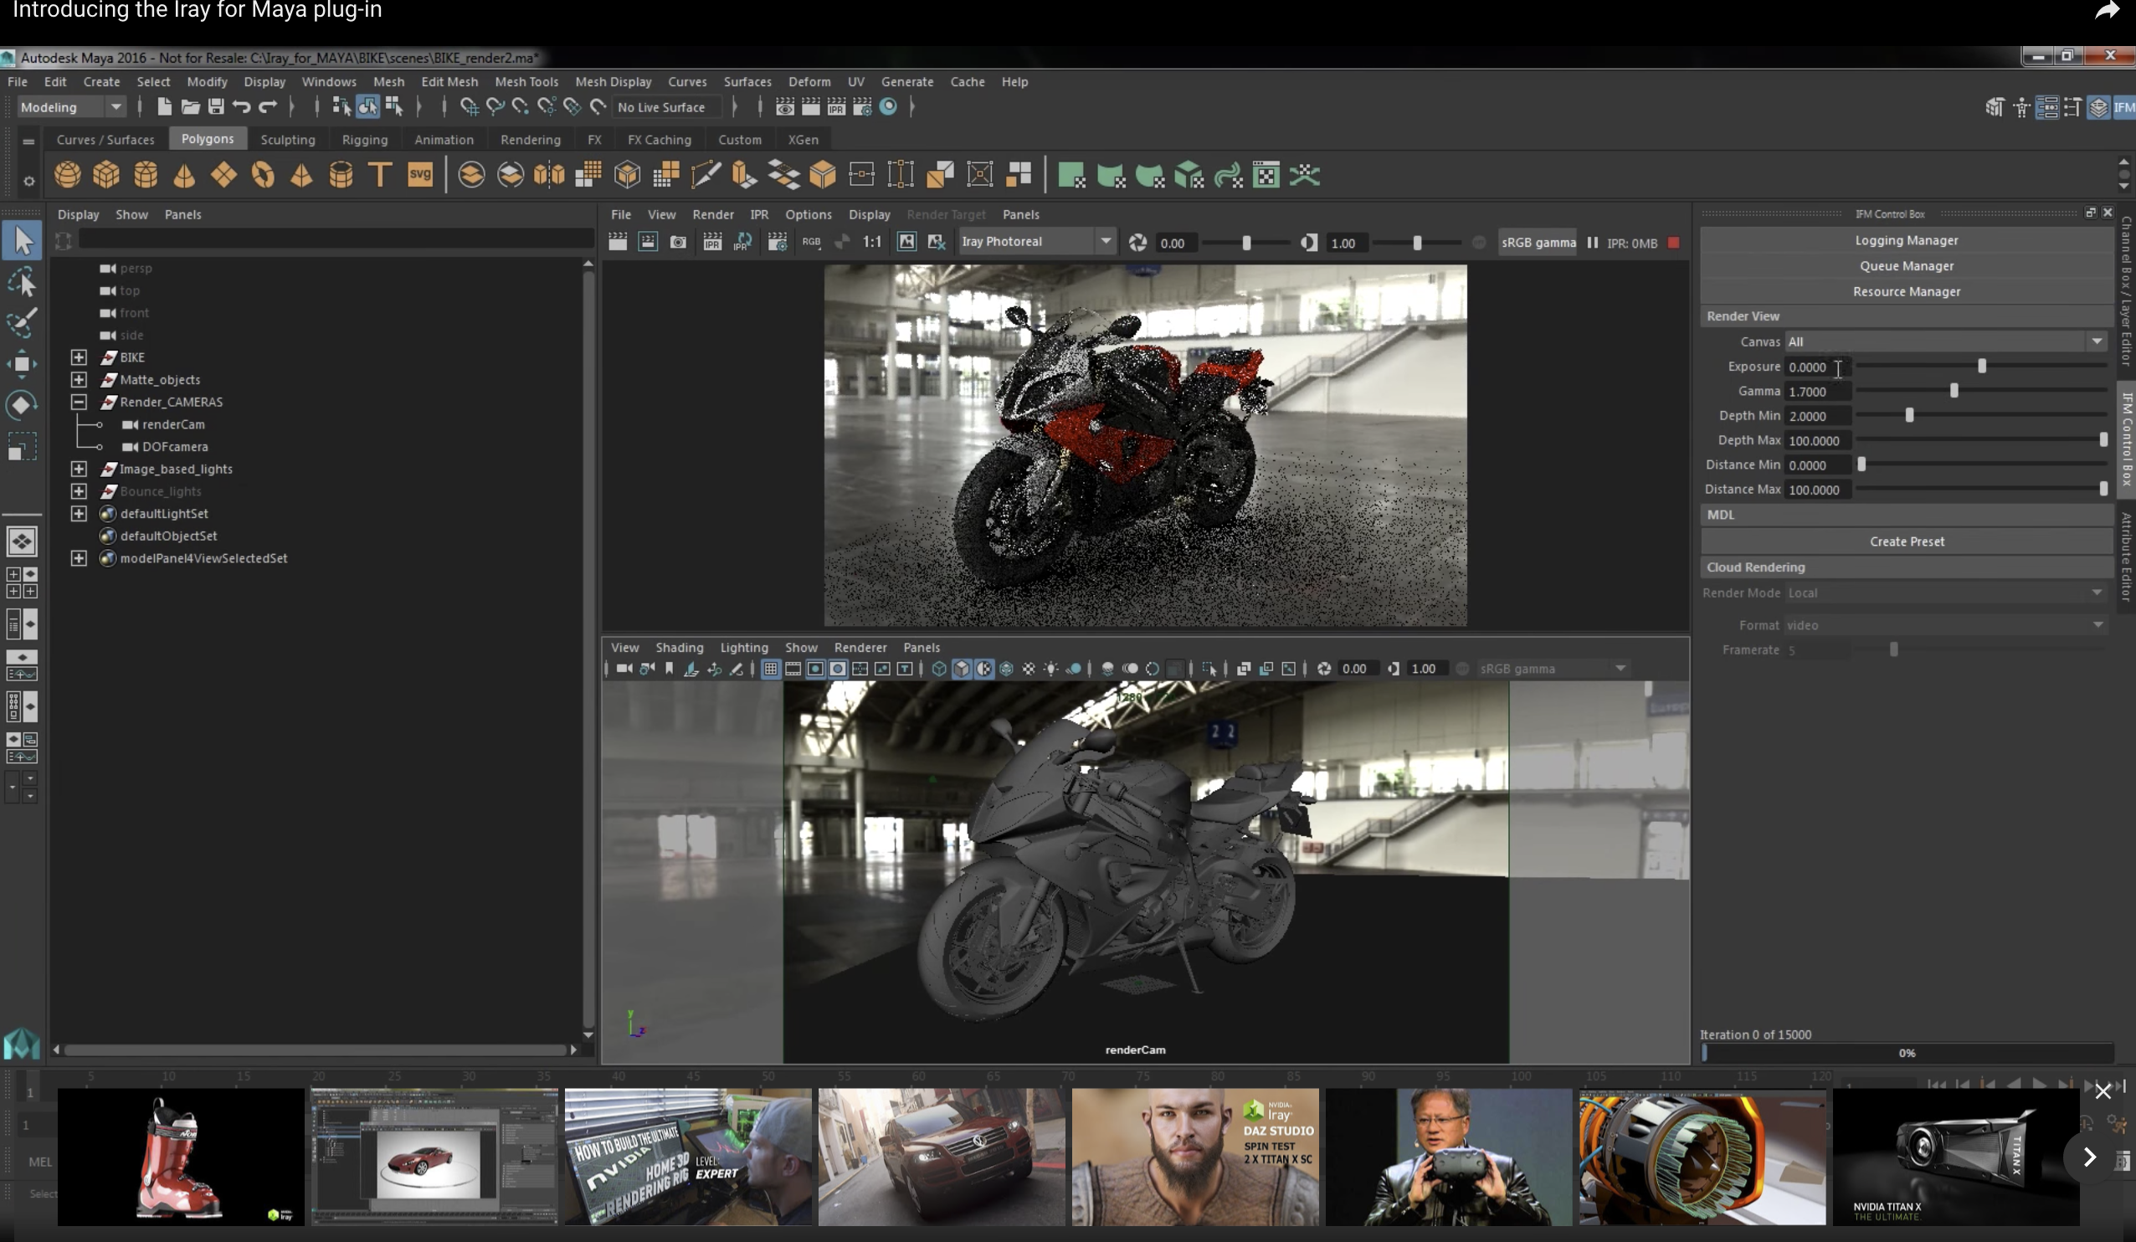The width and height of the screenshot is (2136, 1242).
Task: Click the snapshot camera icon in Render View
Action: pos(678,243)
